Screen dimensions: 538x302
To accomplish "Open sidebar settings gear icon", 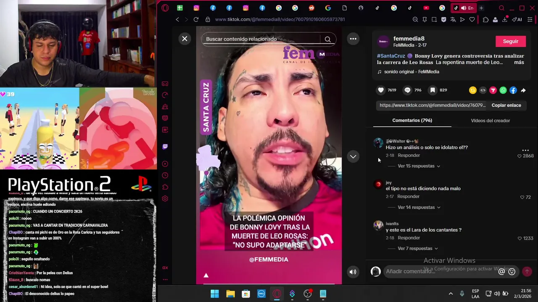I will click(x=165, y=198).
